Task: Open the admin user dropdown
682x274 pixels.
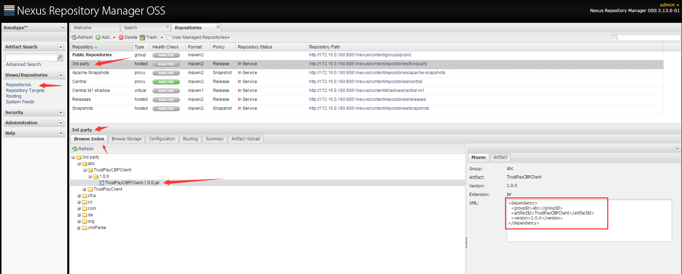Action: click(669, 5)
